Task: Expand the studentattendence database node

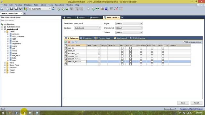Action: 2,27
